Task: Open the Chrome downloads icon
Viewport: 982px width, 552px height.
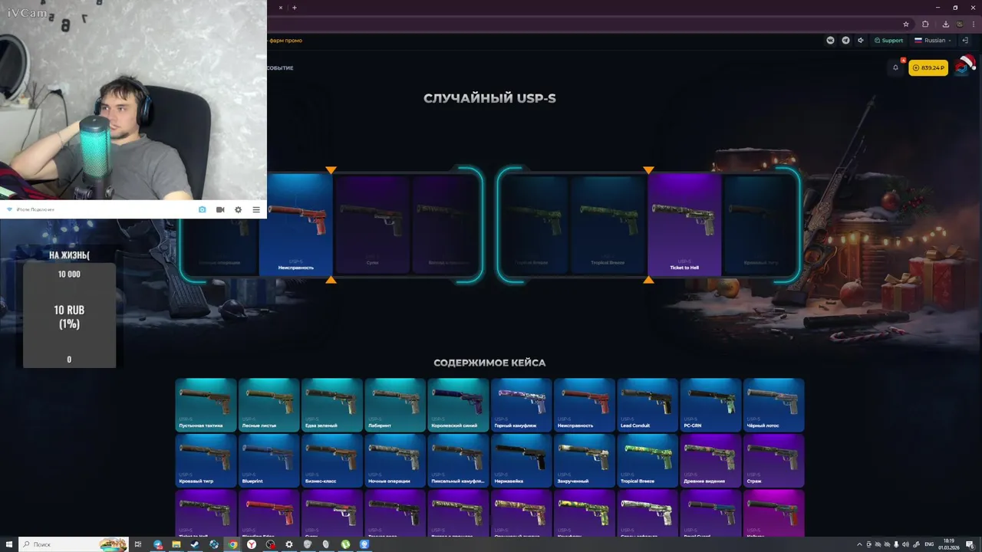Action: point(945,24)
